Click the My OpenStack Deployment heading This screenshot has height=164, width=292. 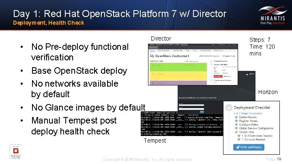[x=169, y=56]
